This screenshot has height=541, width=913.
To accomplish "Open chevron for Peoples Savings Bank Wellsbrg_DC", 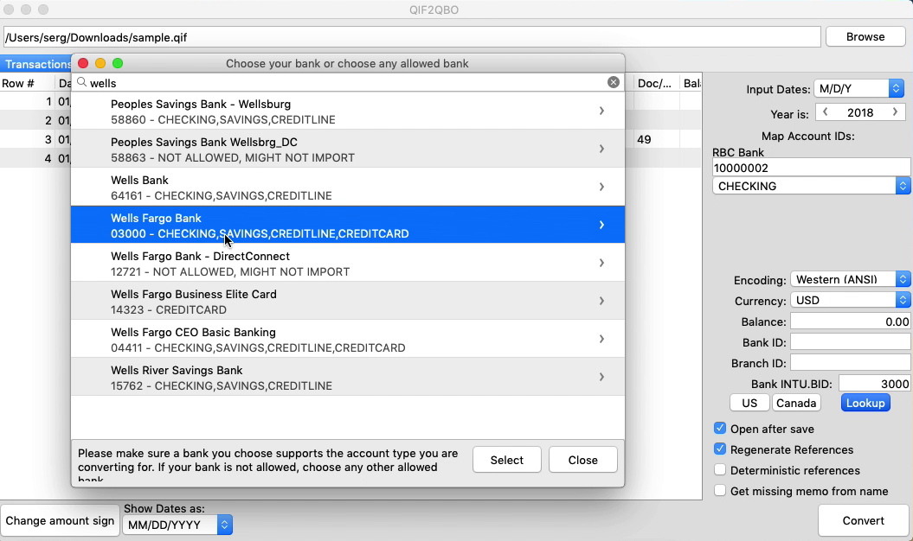I will pyautogui.click(x=601, y=149).
